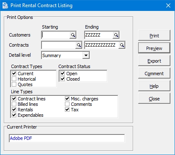The width and height of the screenshot is (175, 155).
Task: Click the Close button
Action: pos(154,98)
